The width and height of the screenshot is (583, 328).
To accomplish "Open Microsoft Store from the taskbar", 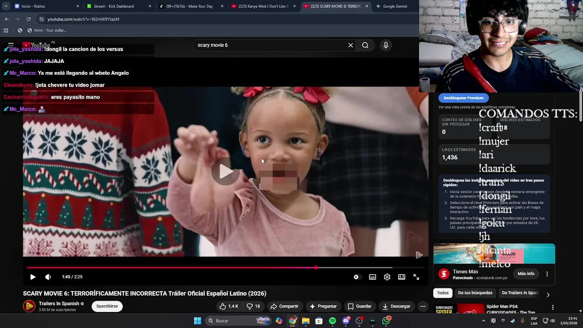I will point(319,321).
